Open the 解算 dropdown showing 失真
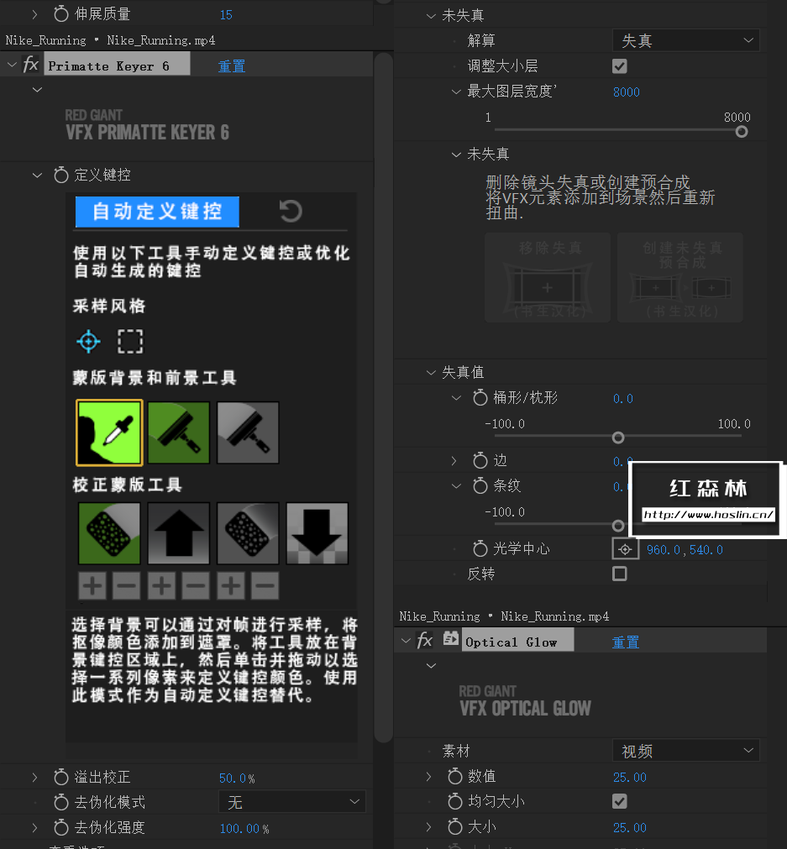The height and width of the screenshot is (849, 787). point(685,40)
